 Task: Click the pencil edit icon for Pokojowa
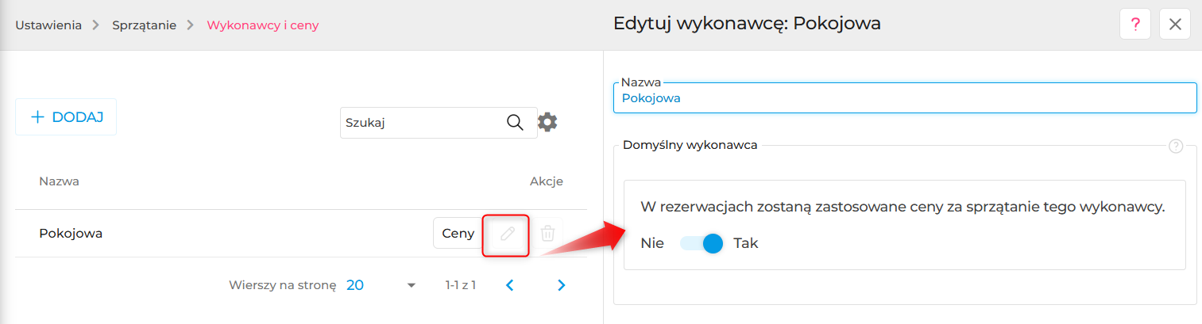[x=507, y=234]
